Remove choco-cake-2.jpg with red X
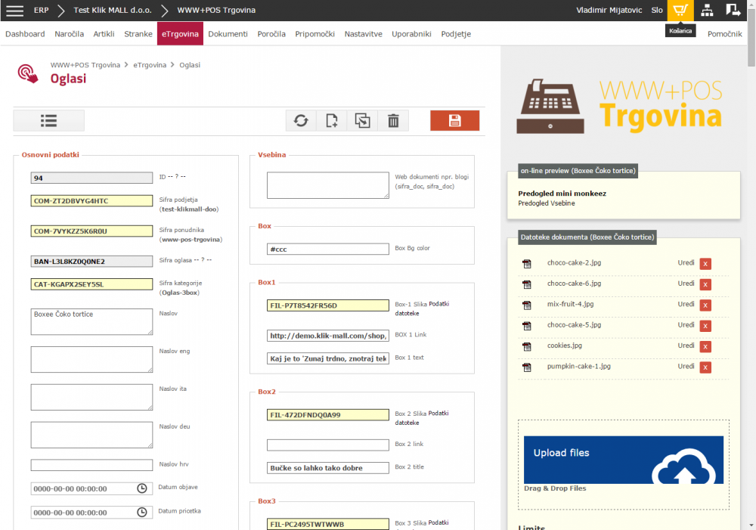Viewport: 756px width, 530px height. click(x=705, y=264)
